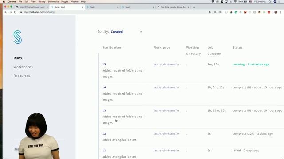
Task: Click the '1h, 29m, 25s' duration cell
Action: tap(217, 110)
